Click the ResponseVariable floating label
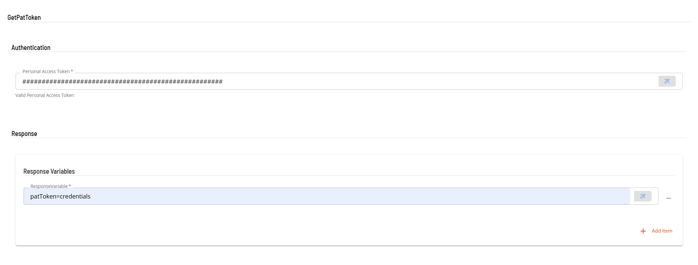 [x=49, y=186]
